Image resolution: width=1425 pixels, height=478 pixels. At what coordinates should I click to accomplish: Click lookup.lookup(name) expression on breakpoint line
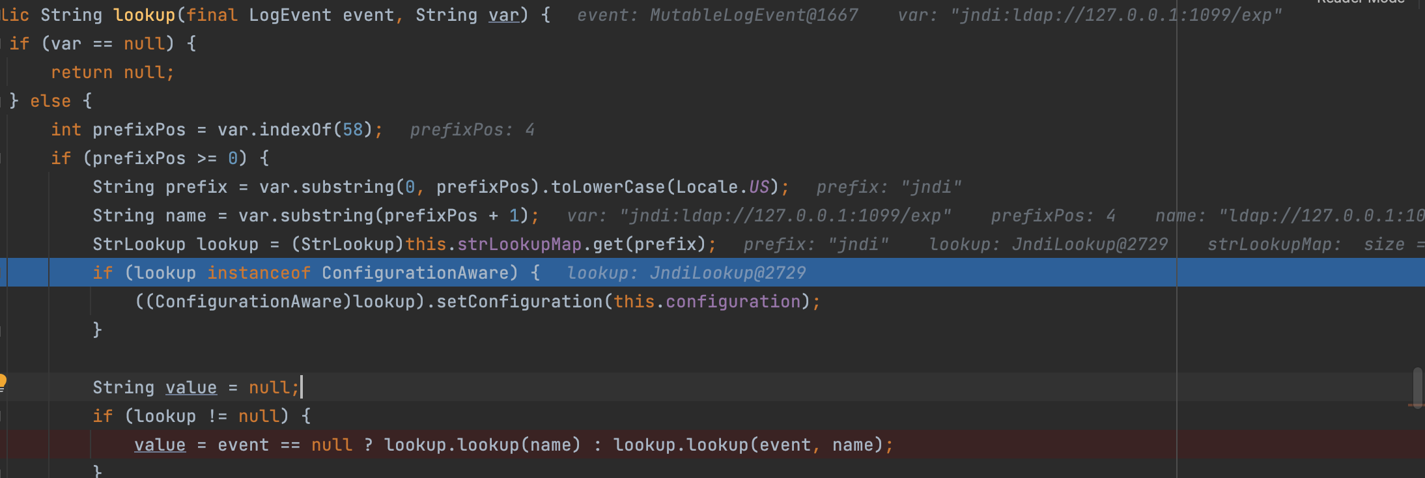[483, 445]
